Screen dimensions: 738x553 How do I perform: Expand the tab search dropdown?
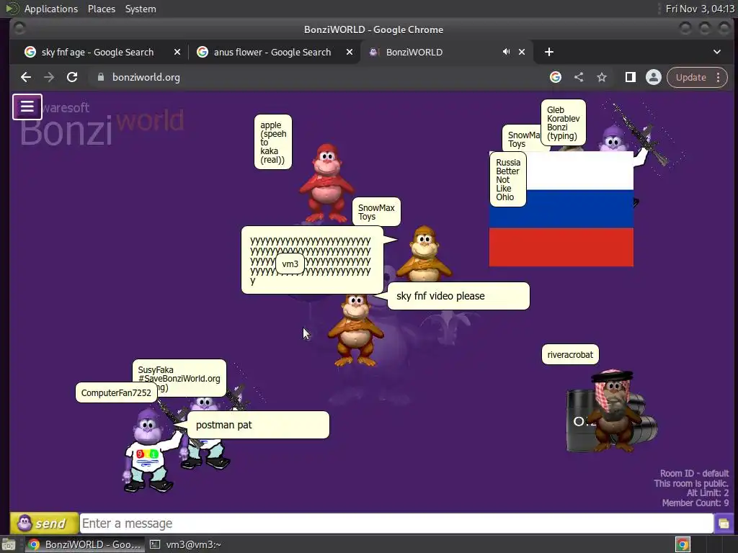tap(717, 52)
